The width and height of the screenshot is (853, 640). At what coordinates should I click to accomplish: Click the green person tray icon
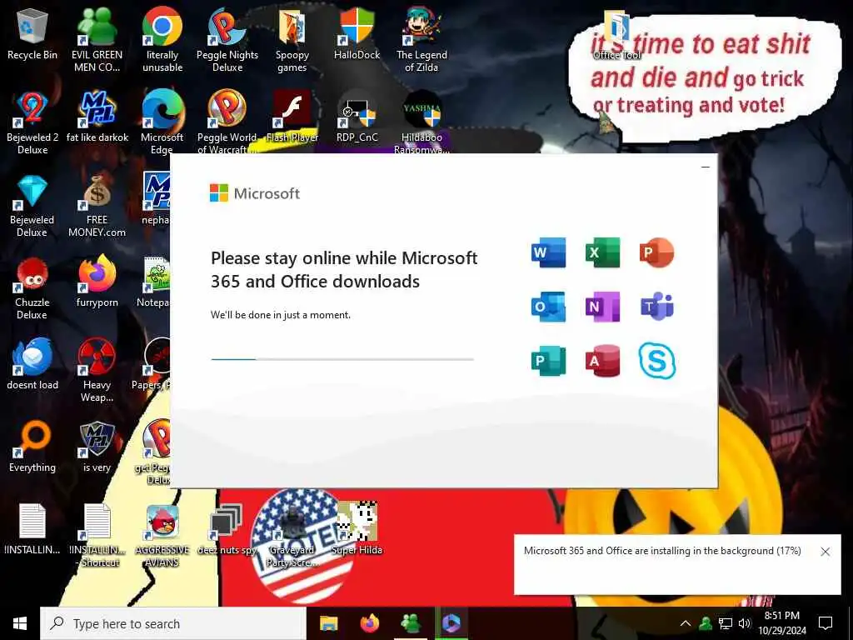[x=706, y=623]
